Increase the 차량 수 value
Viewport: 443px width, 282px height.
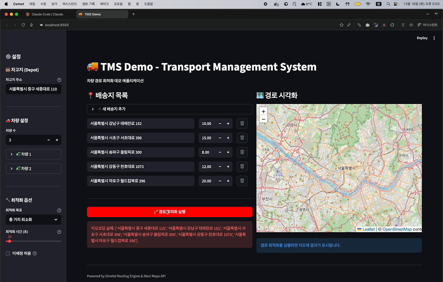coord(57,140)
